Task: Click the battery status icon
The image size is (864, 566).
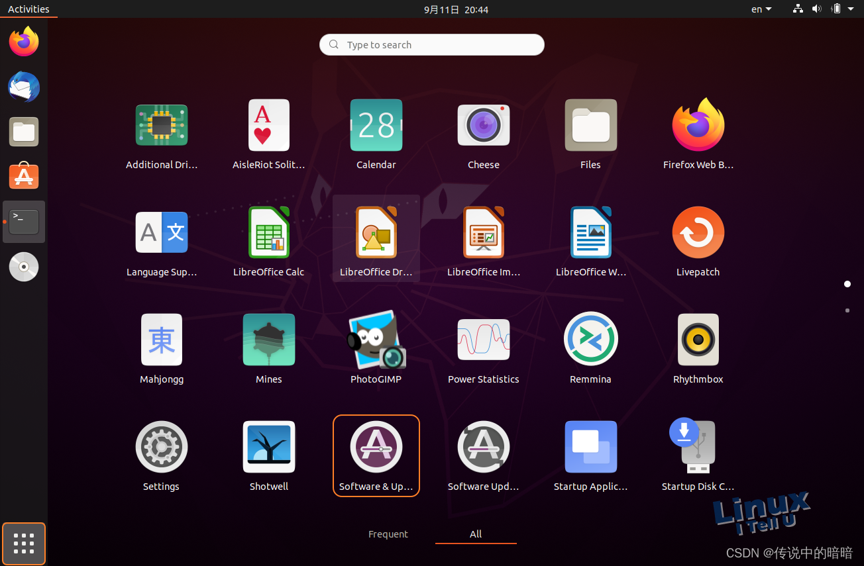Action: 836,9
